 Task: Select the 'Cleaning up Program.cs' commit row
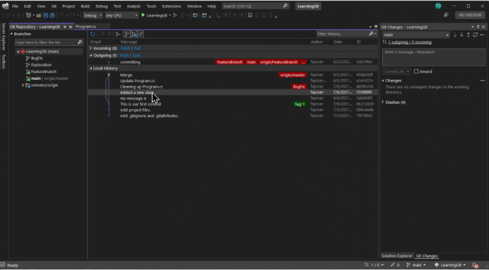pos(233,86)
